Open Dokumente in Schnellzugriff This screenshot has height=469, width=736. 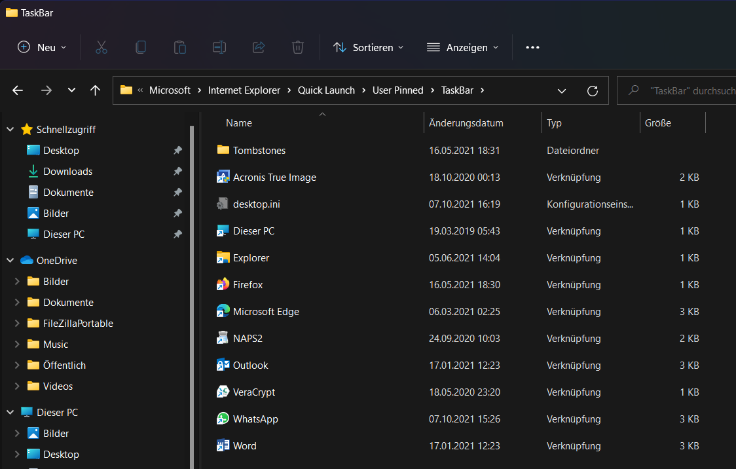click(68, 193)
